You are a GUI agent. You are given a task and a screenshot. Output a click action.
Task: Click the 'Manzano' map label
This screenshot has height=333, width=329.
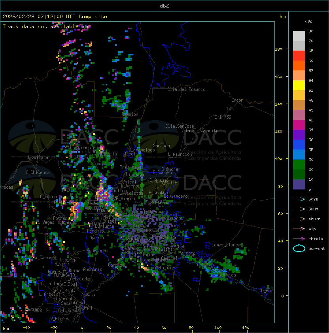(x=33, y=309)
